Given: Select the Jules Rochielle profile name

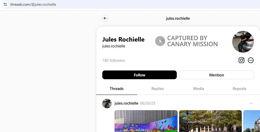Looking at the screenshot, I should pos(123,39).
